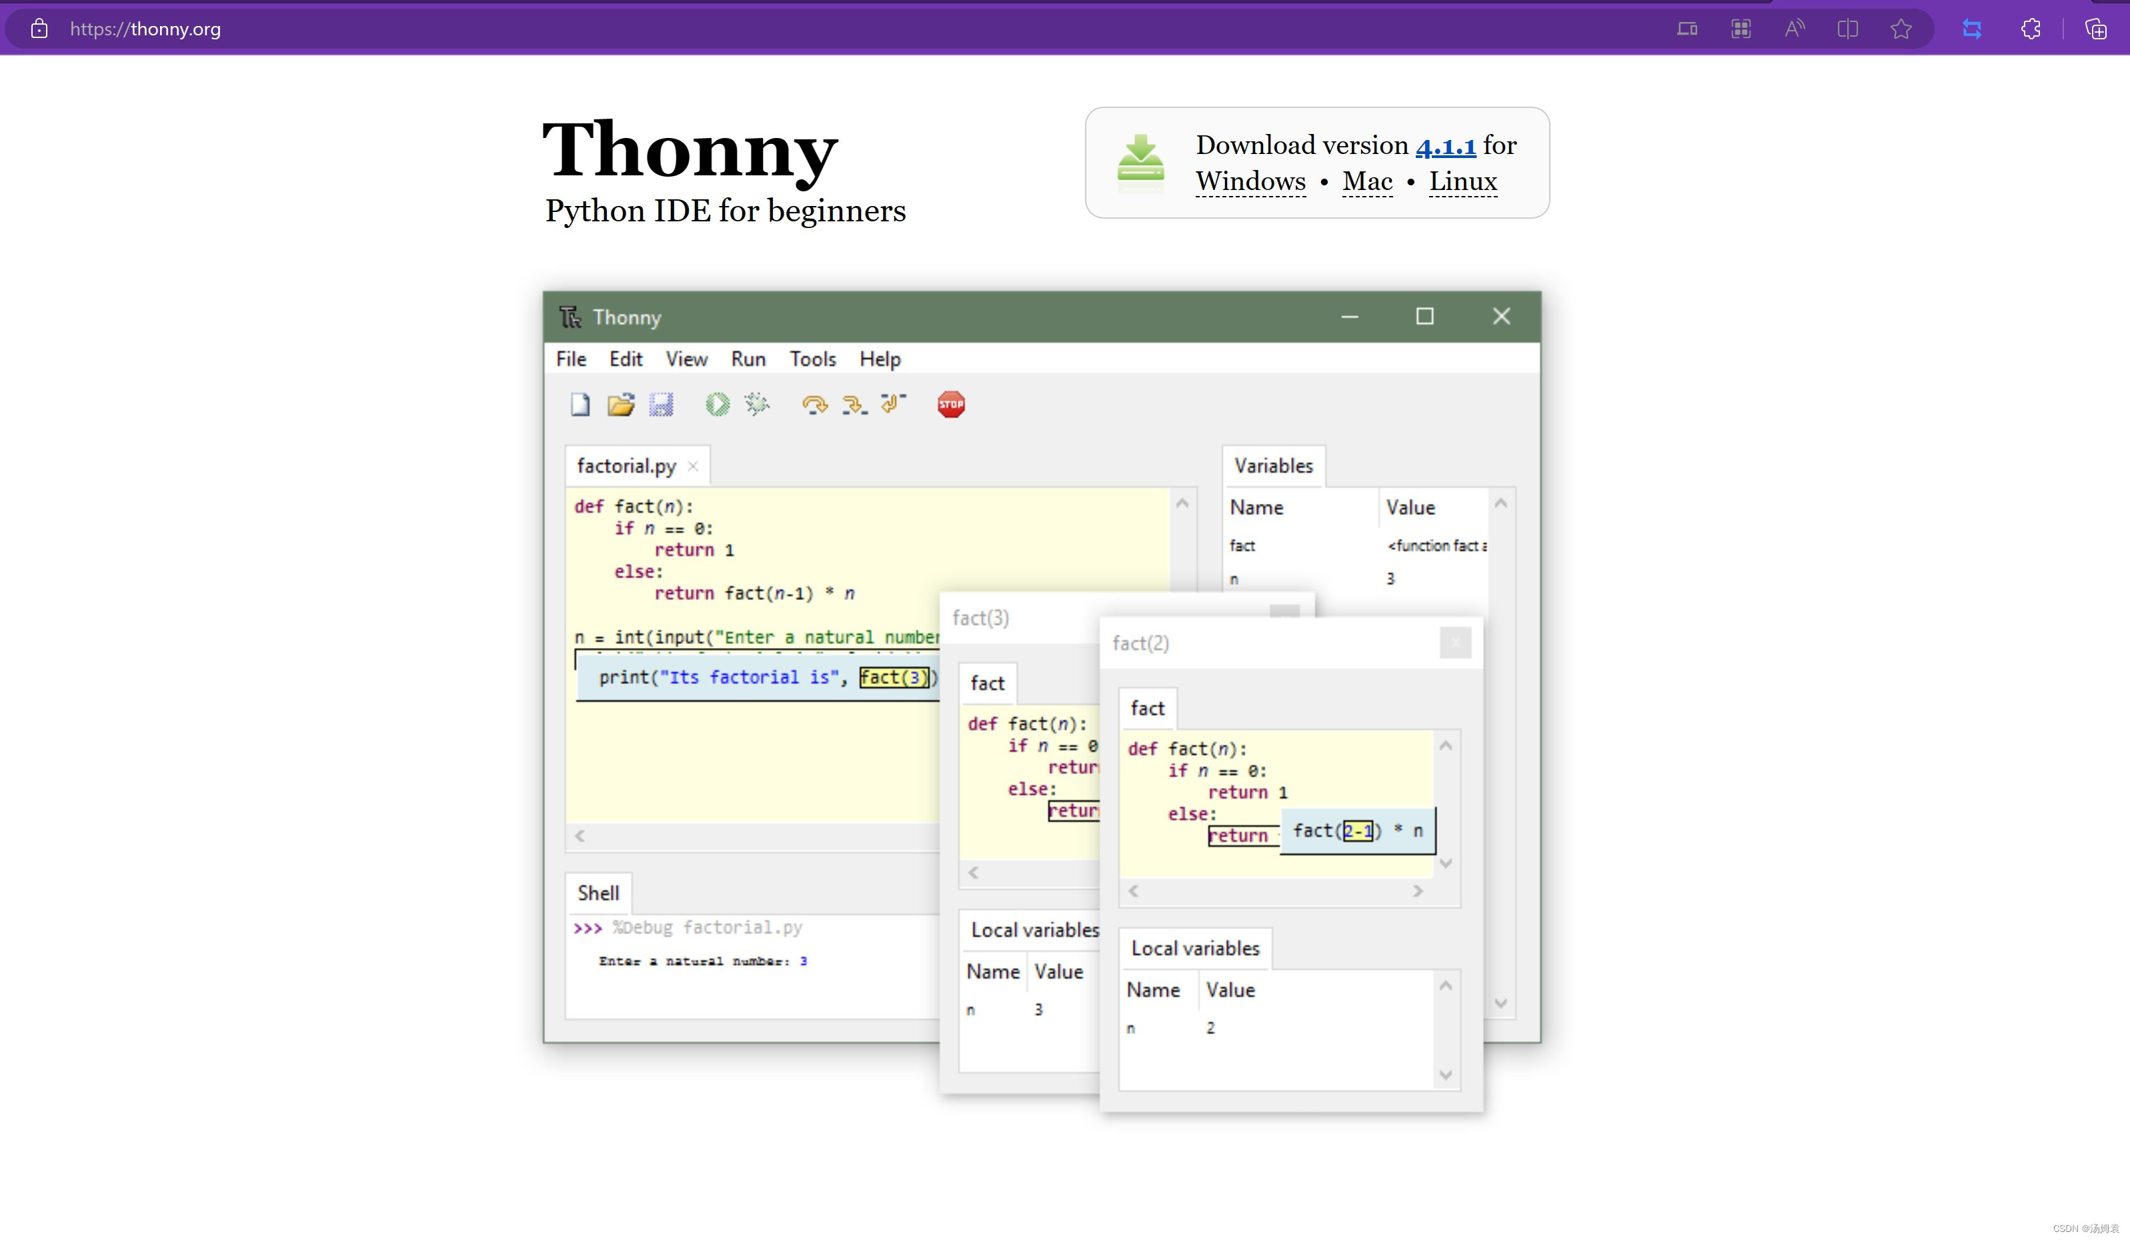
Task: Click the lock icon beside the URL
Action: coord(39,29)
